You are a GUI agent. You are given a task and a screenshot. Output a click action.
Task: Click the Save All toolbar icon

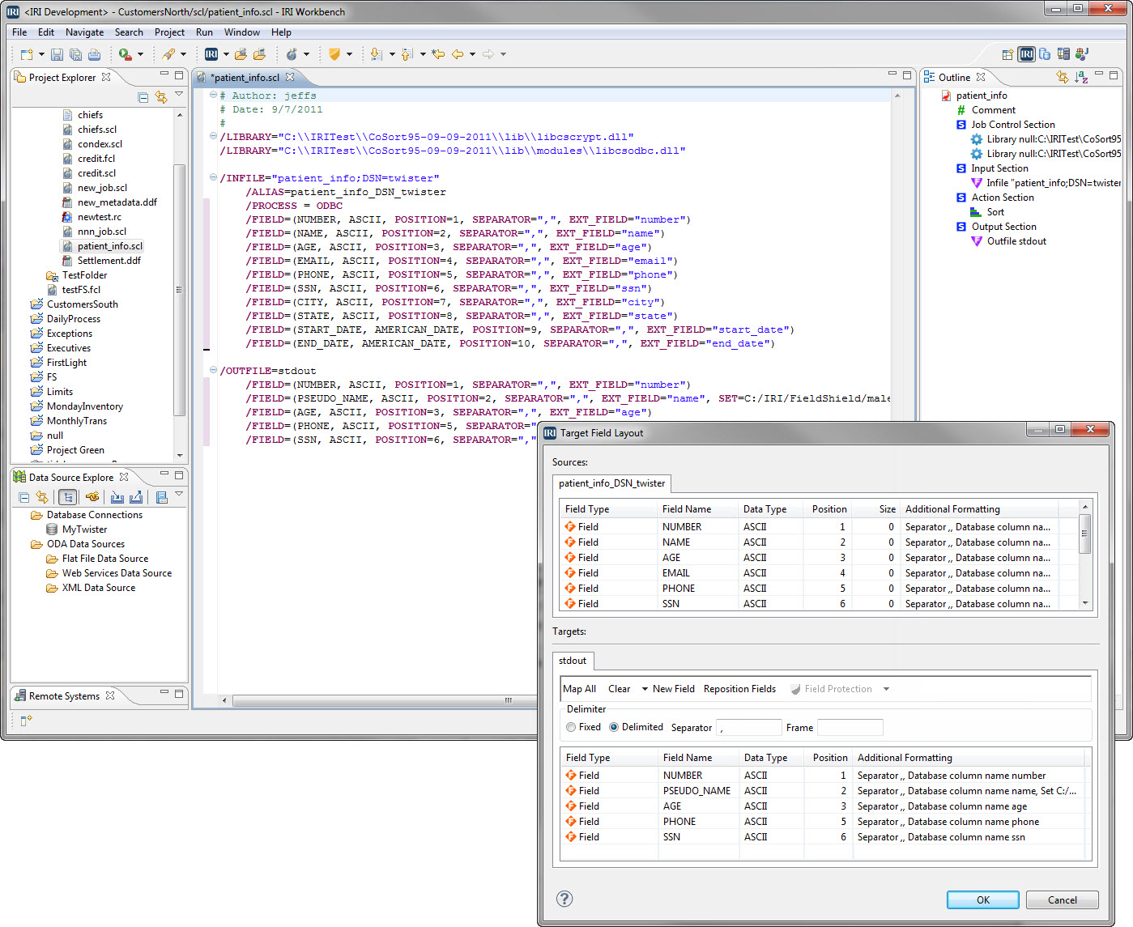click(x=75, y=54)
